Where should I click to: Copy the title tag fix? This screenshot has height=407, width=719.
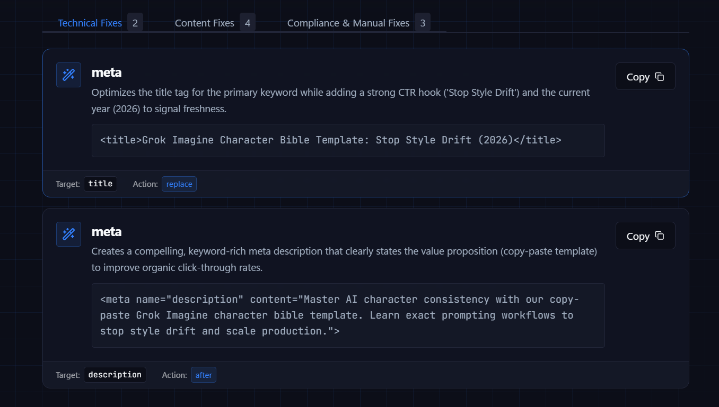coord(645,76)
